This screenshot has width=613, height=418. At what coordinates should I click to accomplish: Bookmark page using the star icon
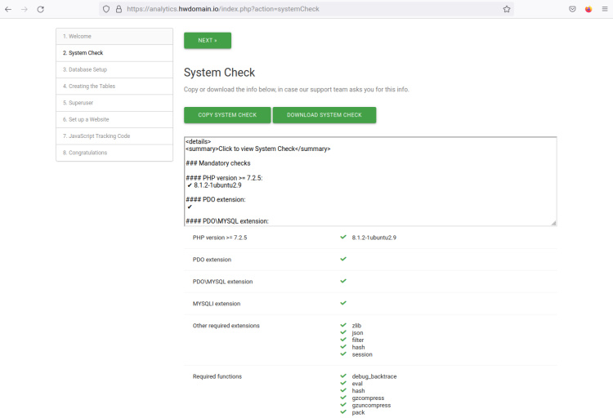pos(507,9)
